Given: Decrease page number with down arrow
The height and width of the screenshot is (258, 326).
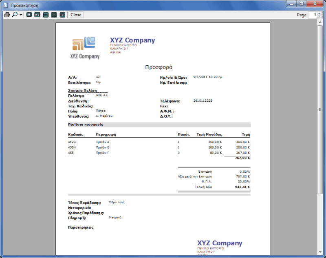Looking at the screenshot, I should tap(319, 16).
